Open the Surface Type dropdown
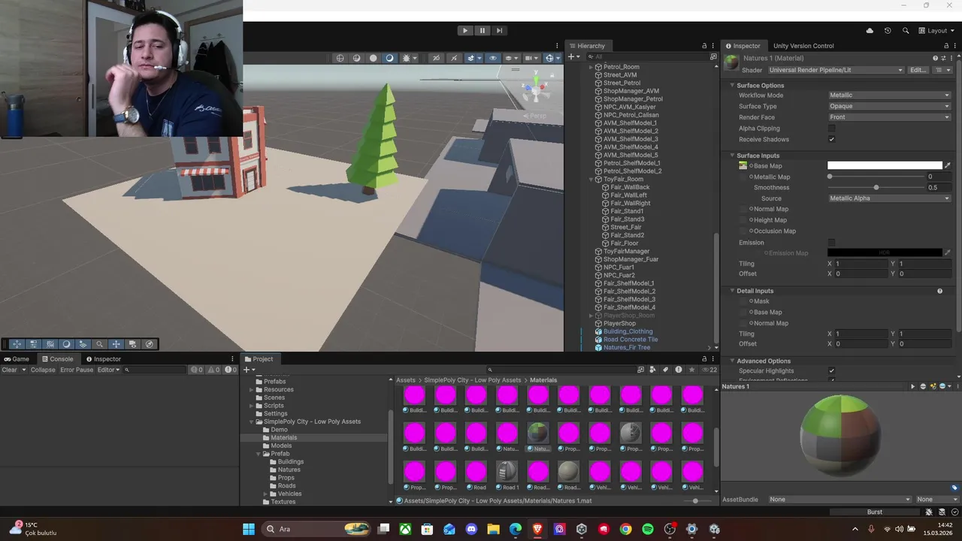This screenshot has height=541, width=962. click(889, 107)
